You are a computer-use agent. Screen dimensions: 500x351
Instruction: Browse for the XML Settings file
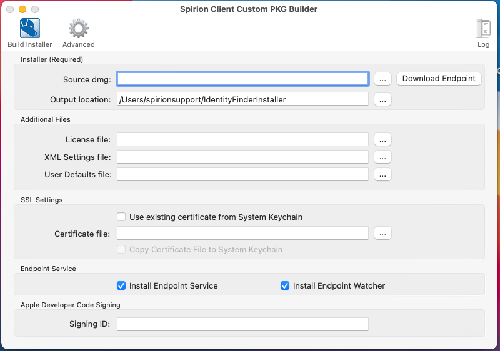(383, 157)
